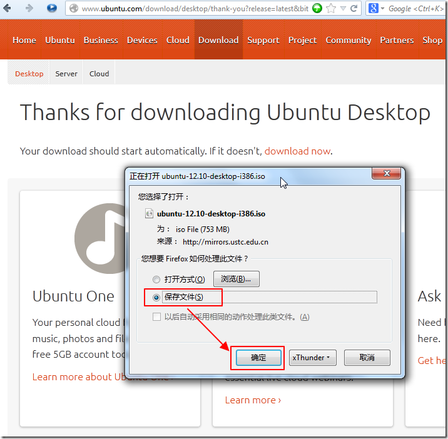Reload the page with the refresh icon
Screen dimensions: 448x439
pyautogui.click(x=354, y=8)
